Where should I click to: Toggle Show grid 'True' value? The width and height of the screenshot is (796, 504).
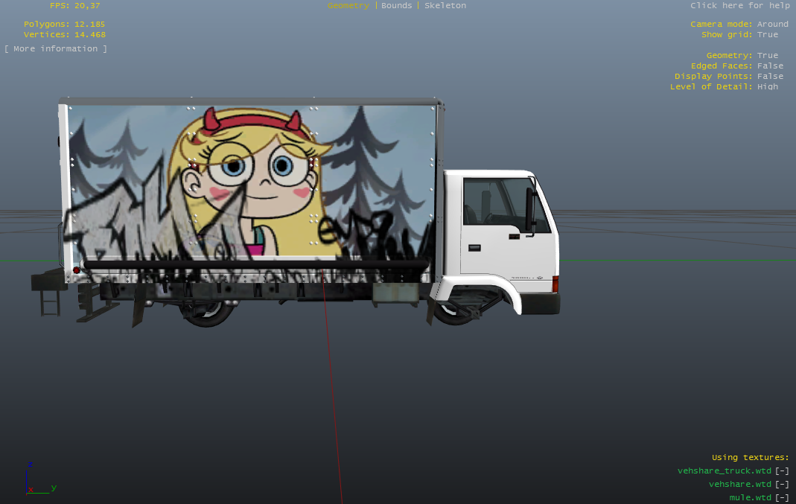(x=768, y=34)
